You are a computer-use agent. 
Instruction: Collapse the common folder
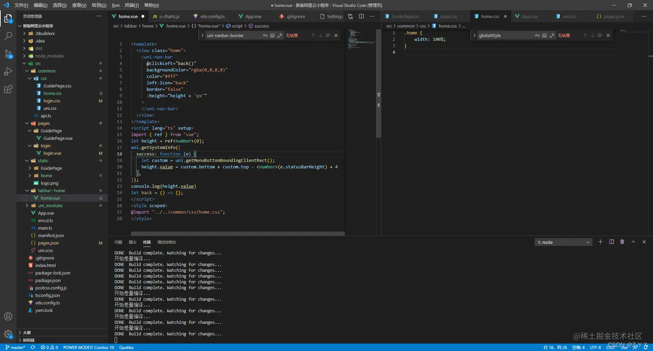[x=27, y=71]
